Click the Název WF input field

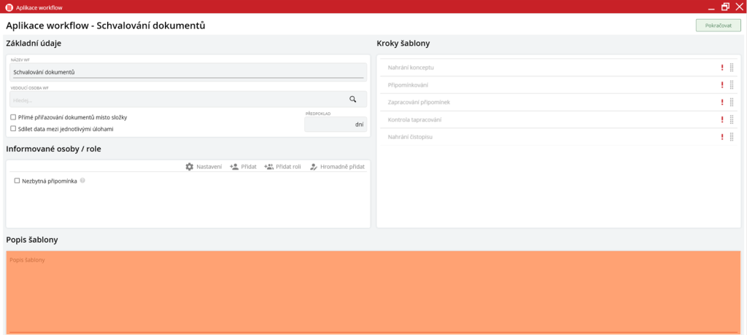[187, 72]
